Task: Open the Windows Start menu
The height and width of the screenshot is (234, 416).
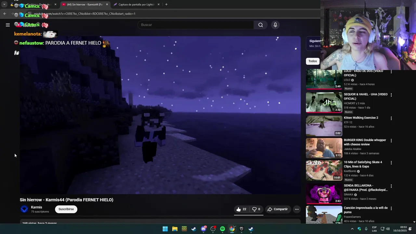Action: [165, 229]
